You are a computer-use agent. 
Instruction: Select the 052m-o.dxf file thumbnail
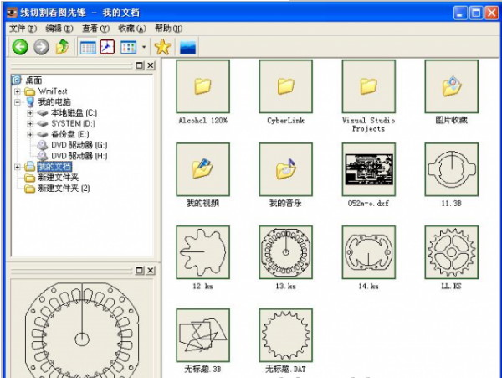click(368, 168)
